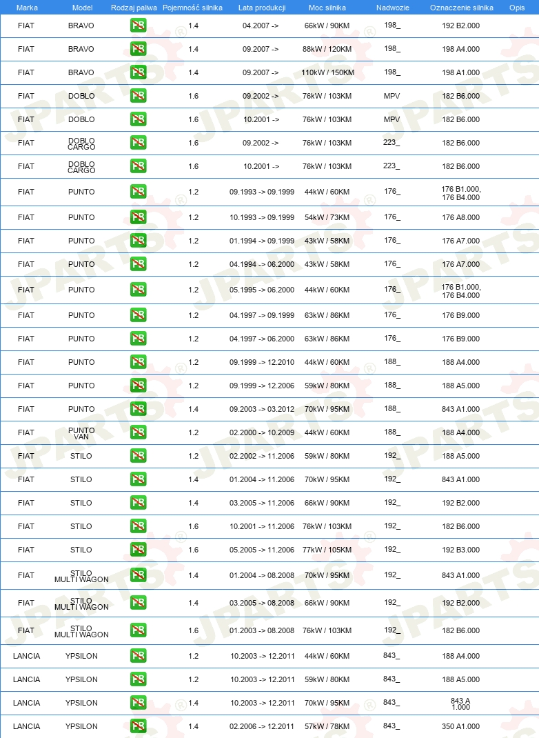Select the engine code 198 A1.000
539x738 pixels.
[461, 72]
